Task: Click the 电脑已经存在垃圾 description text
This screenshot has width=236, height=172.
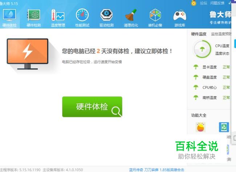Action: [x=92, y=62]
